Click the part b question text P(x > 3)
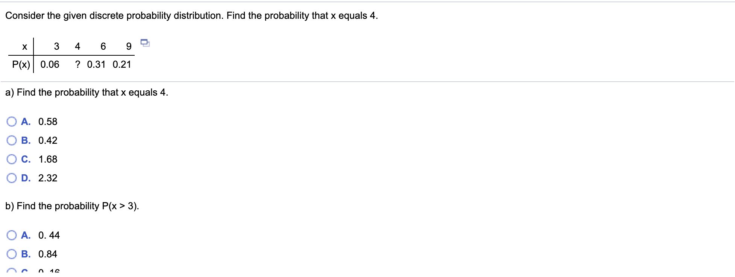Viewport: 735px width, 277px height. (71, 205)
